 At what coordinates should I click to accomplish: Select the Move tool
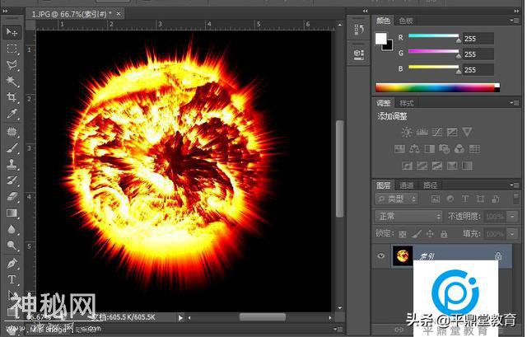12,32
